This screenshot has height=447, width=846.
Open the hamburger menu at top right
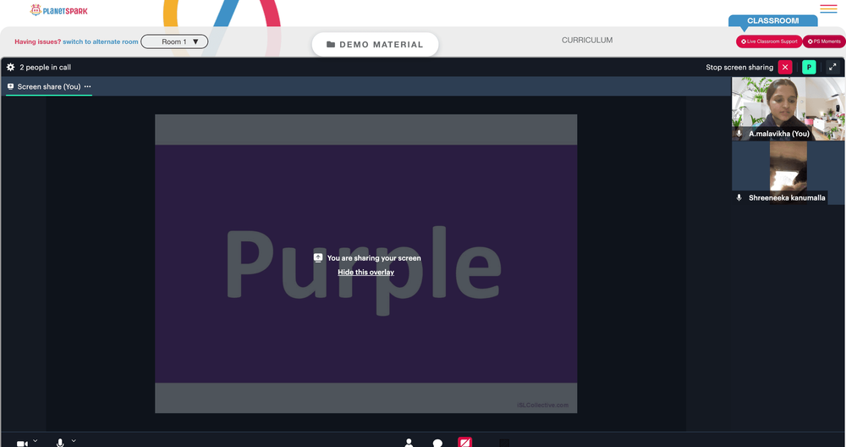tap(828, 8)
